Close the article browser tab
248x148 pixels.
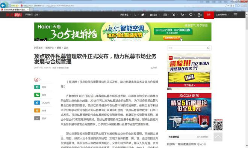point(28,10)
